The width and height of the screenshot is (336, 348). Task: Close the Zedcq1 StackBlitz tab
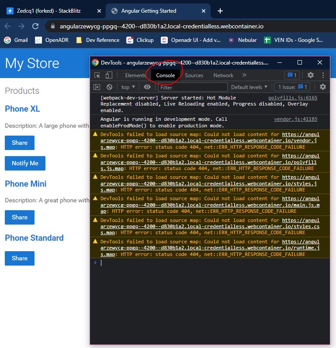click(x=99, y=11)
